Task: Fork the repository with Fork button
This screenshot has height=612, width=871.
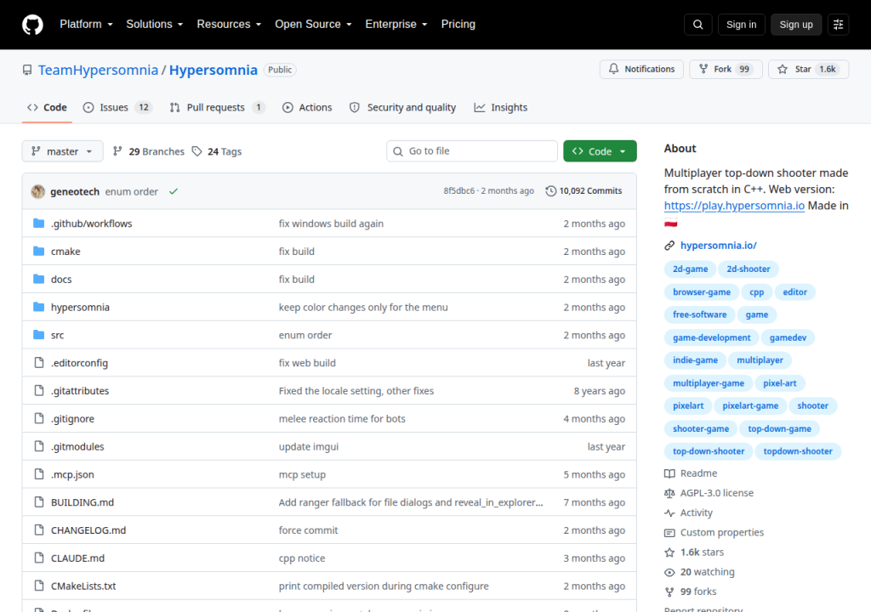Action: click(x=726, y=70)
